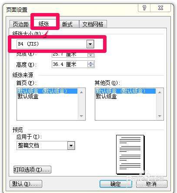Image resolution: width=177 pixels, height=193 pixels.
Task: Switch to the 页边距 tab
Action: pos(20,24)
